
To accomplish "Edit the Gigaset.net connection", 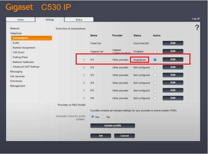I will click(x=173, y=51).
